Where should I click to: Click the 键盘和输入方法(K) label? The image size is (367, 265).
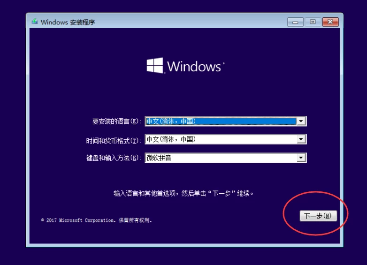[x=114, y=158]
